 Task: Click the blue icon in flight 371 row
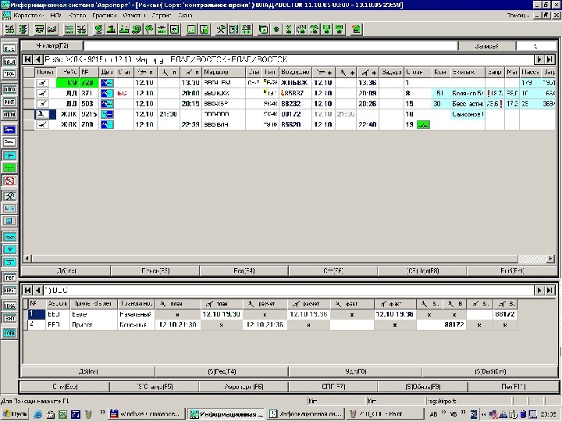pos(108,93)
